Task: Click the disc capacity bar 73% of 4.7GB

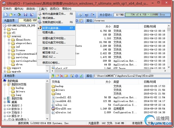Action: 148,15
